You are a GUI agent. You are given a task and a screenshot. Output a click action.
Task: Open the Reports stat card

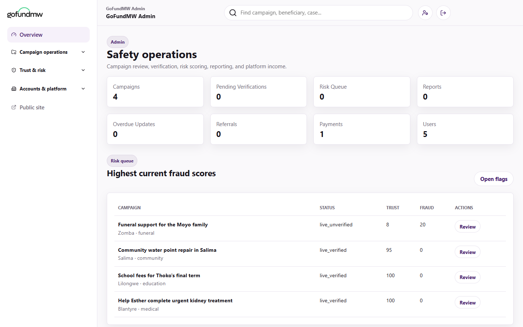(x=465, y=92)
